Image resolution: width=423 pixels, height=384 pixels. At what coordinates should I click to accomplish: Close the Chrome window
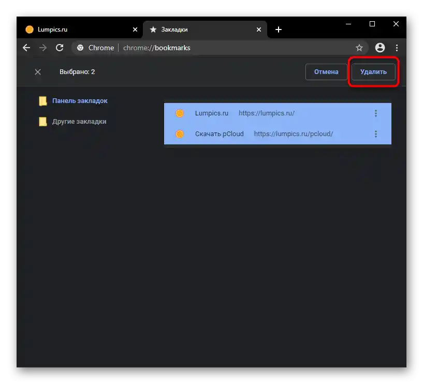[x=396, y=24]
